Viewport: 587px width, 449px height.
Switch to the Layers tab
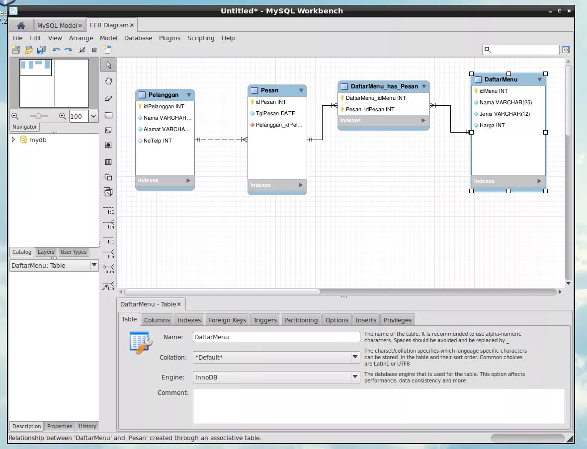click(46, 252)
